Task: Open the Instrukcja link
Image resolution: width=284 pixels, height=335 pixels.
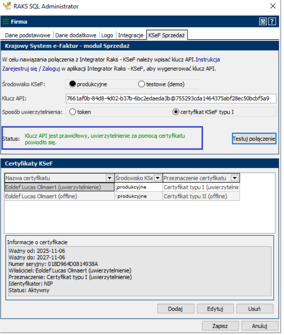Action: click(208, 60)
